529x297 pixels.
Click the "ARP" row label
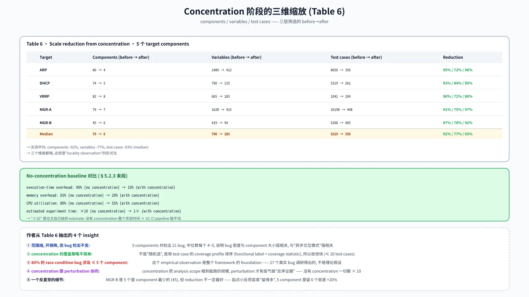(43, 70)
